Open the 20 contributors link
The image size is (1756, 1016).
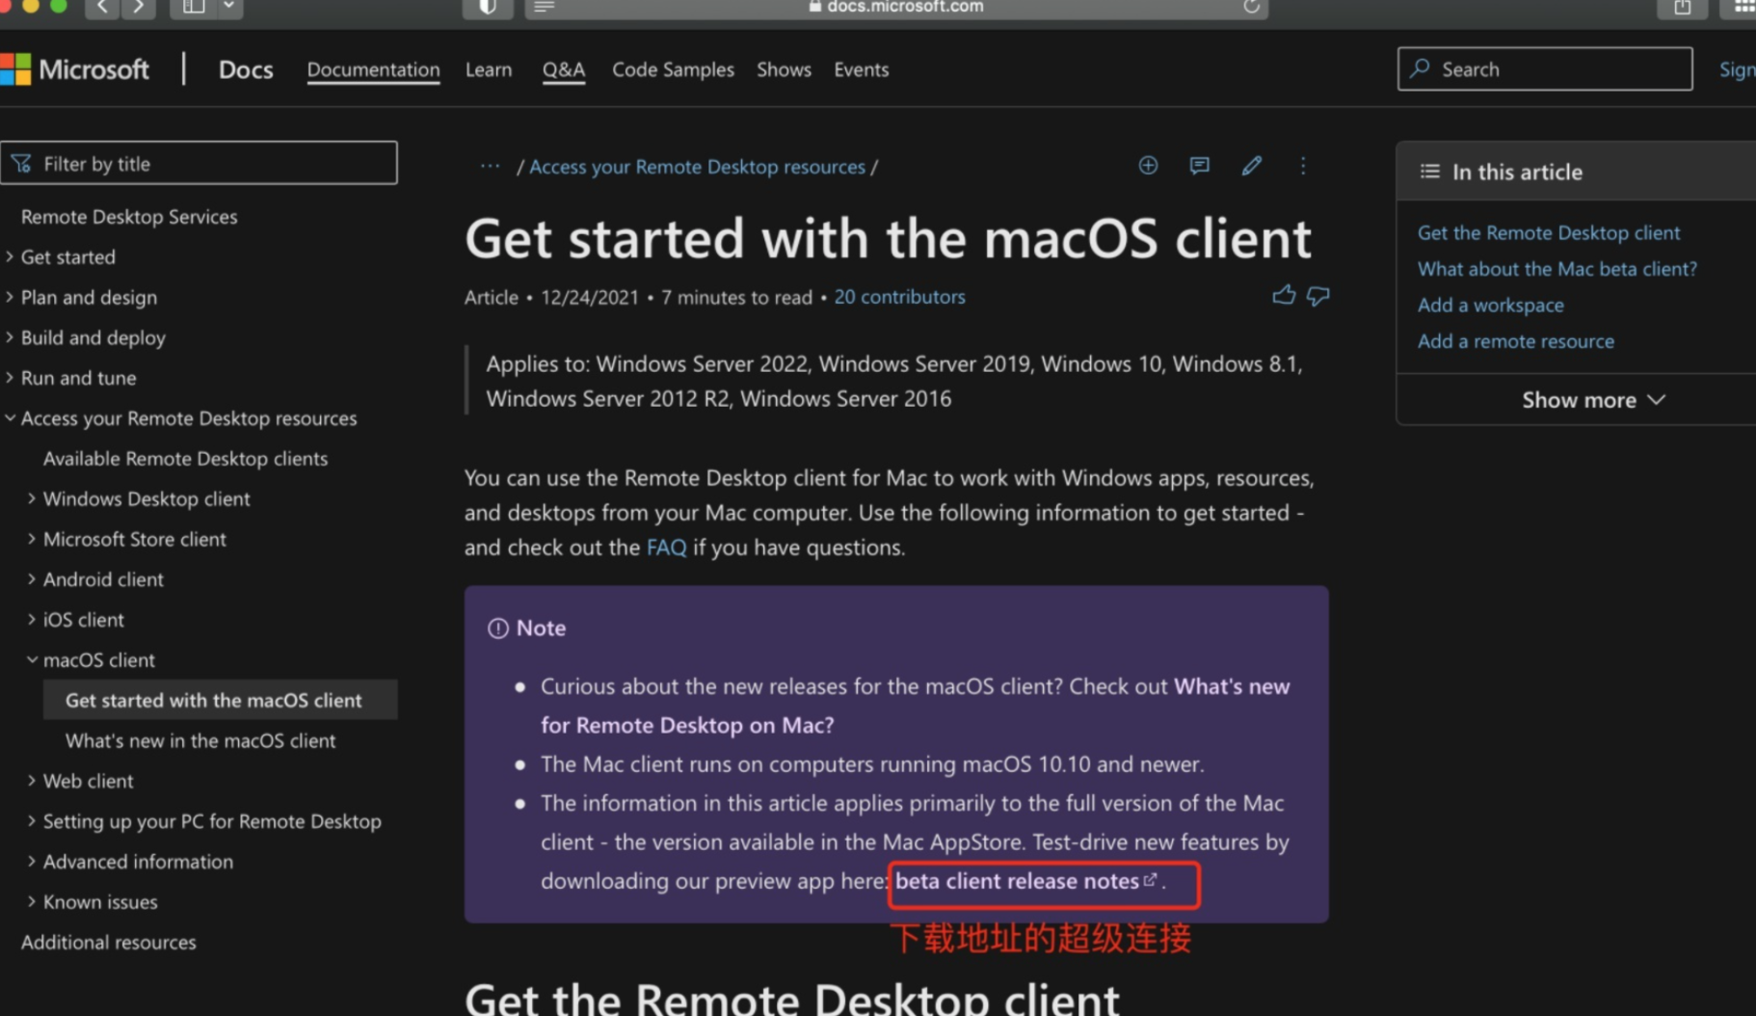(x=899, y=297)
